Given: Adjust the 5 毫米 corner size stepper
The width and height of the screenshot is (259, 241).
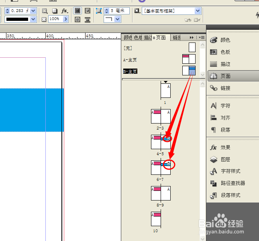Looking at the screenshot, I should pos(107,11).
